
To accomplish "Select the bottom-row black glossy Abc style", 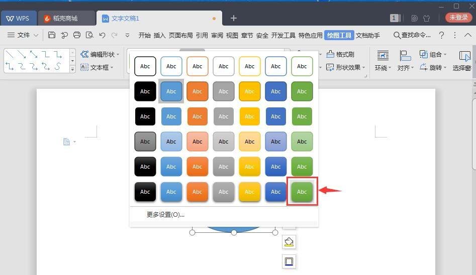I will tap(145, 192).
